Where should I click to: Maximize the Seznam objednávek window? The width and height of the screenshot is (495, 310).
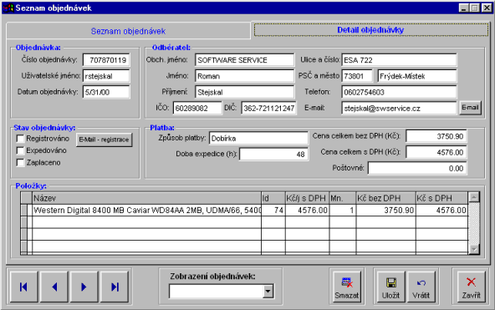coord(474,8)
